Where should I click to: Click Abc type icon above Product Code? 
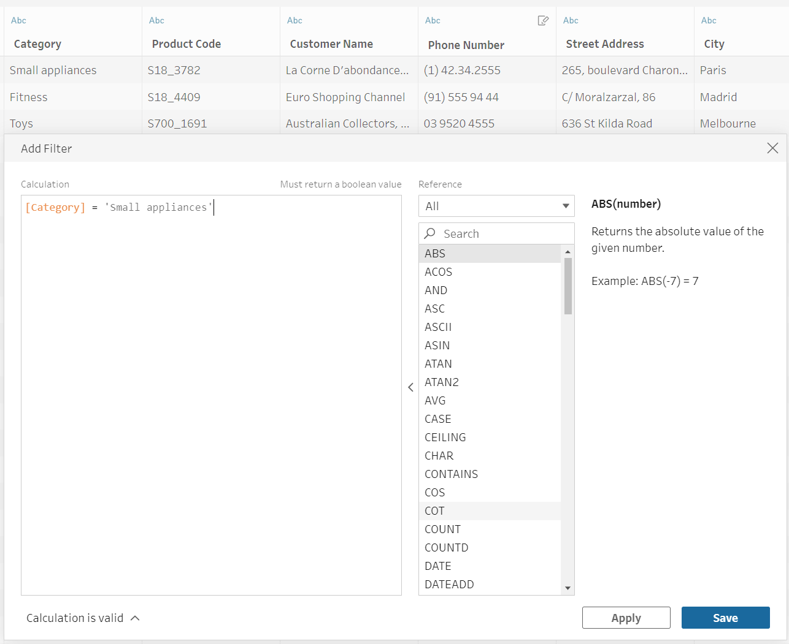pos(156,20)
